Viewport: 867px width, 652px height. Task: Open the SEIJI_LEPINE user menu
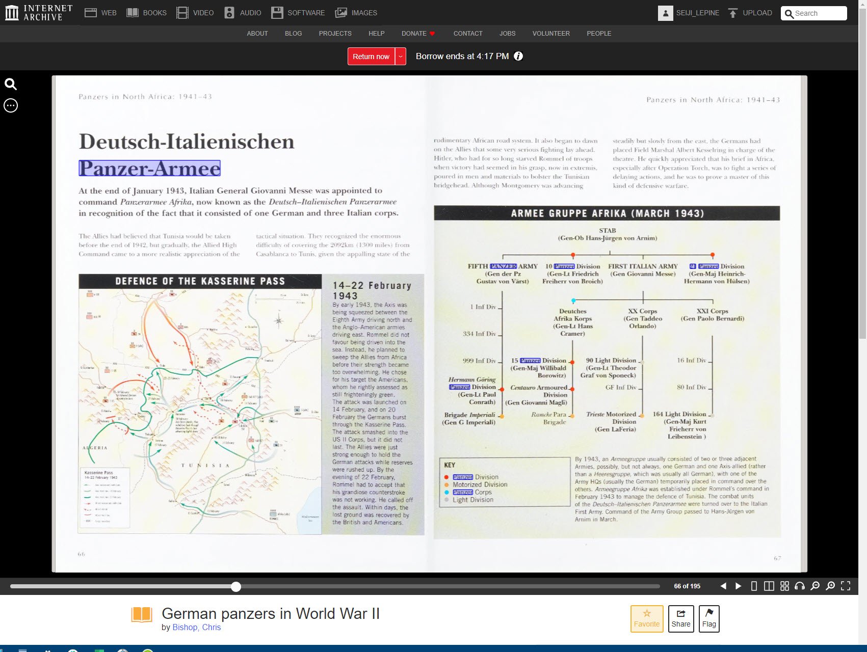click(x=689, y=13)
